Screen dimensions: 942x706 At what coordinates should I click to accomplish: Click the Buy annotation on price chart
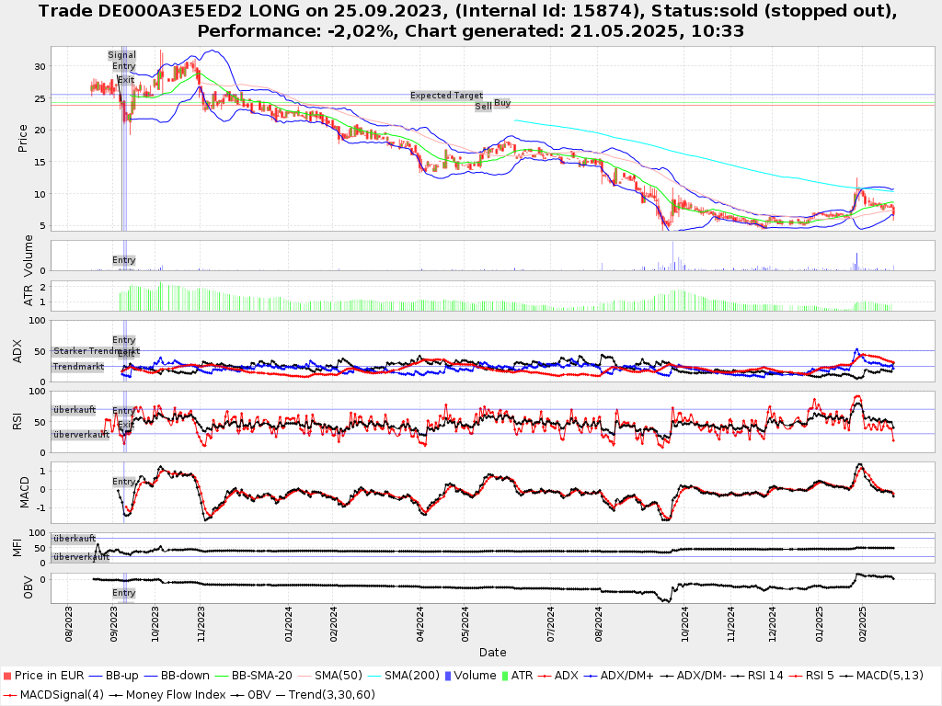[x=502, y=103]
